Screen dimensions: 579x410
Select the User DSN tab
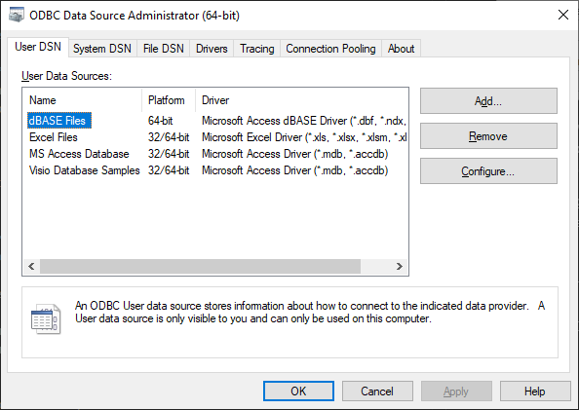[38, 47]
